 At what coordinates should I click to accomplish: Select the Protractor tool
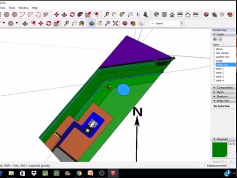click(x=122, y=15)
